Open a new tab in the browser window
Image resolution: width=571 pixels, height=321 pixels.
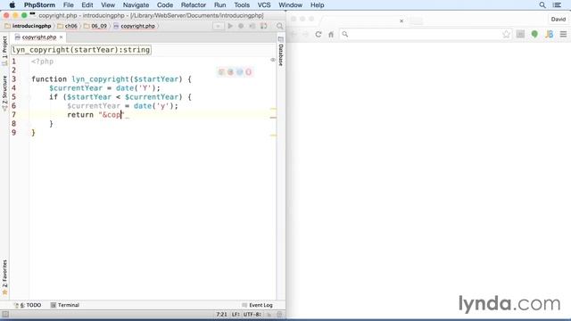(417, 21)
